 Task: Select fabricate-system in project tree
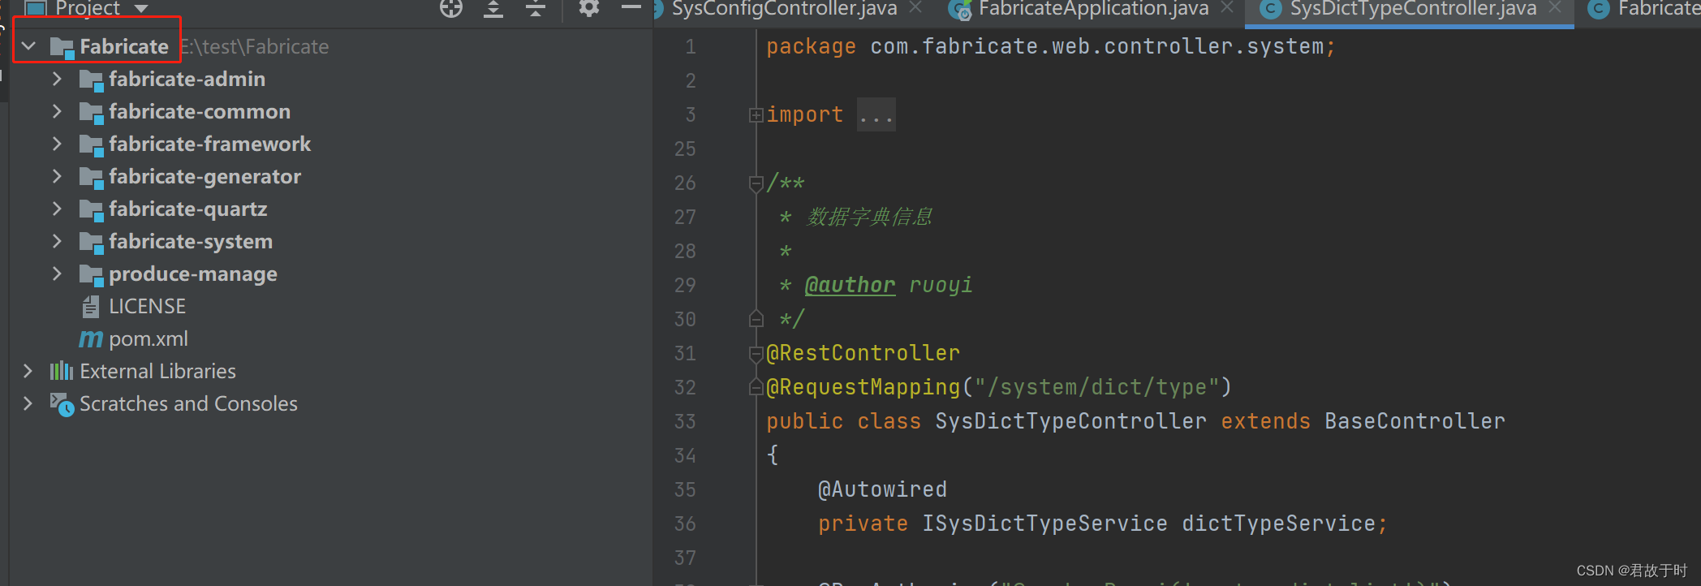tap(191, 241)
